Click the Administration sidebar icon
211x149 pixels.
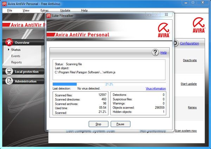coord(9,81)
